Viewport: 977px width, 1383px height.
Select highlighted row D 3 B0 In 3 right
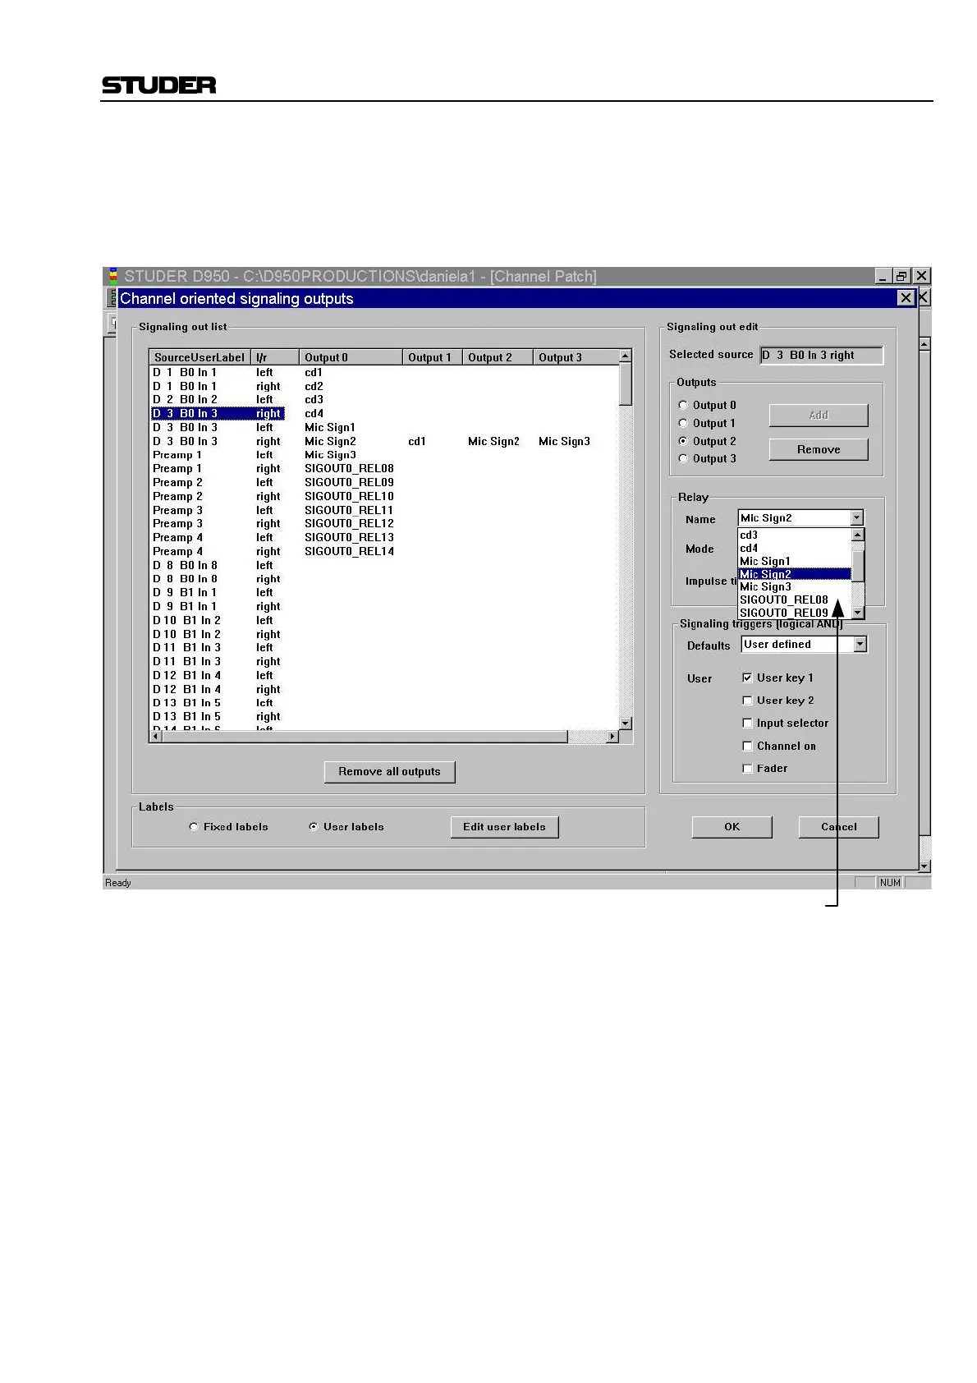tap(384, 413)
